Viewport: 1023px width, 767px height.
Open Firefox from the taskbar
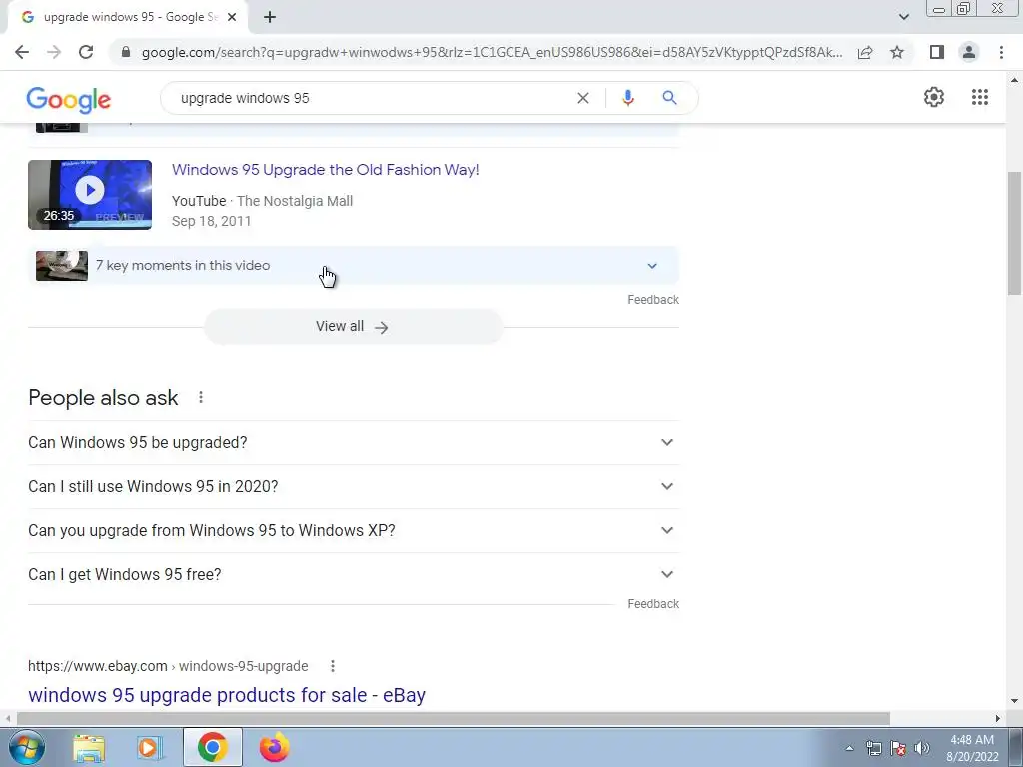pyautogui.click(x=274, y=747)
